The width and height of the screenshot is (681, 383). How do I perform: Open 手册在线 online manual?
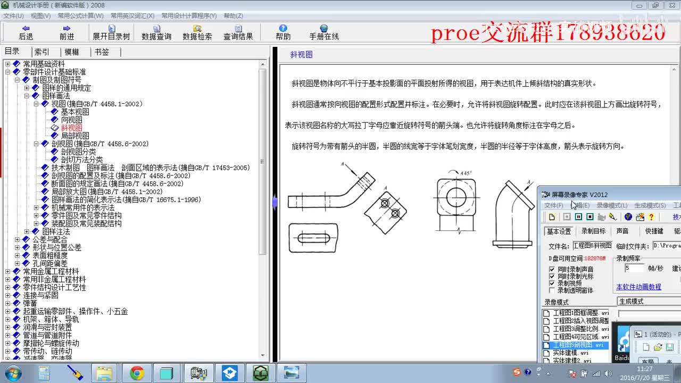(324, 32)
